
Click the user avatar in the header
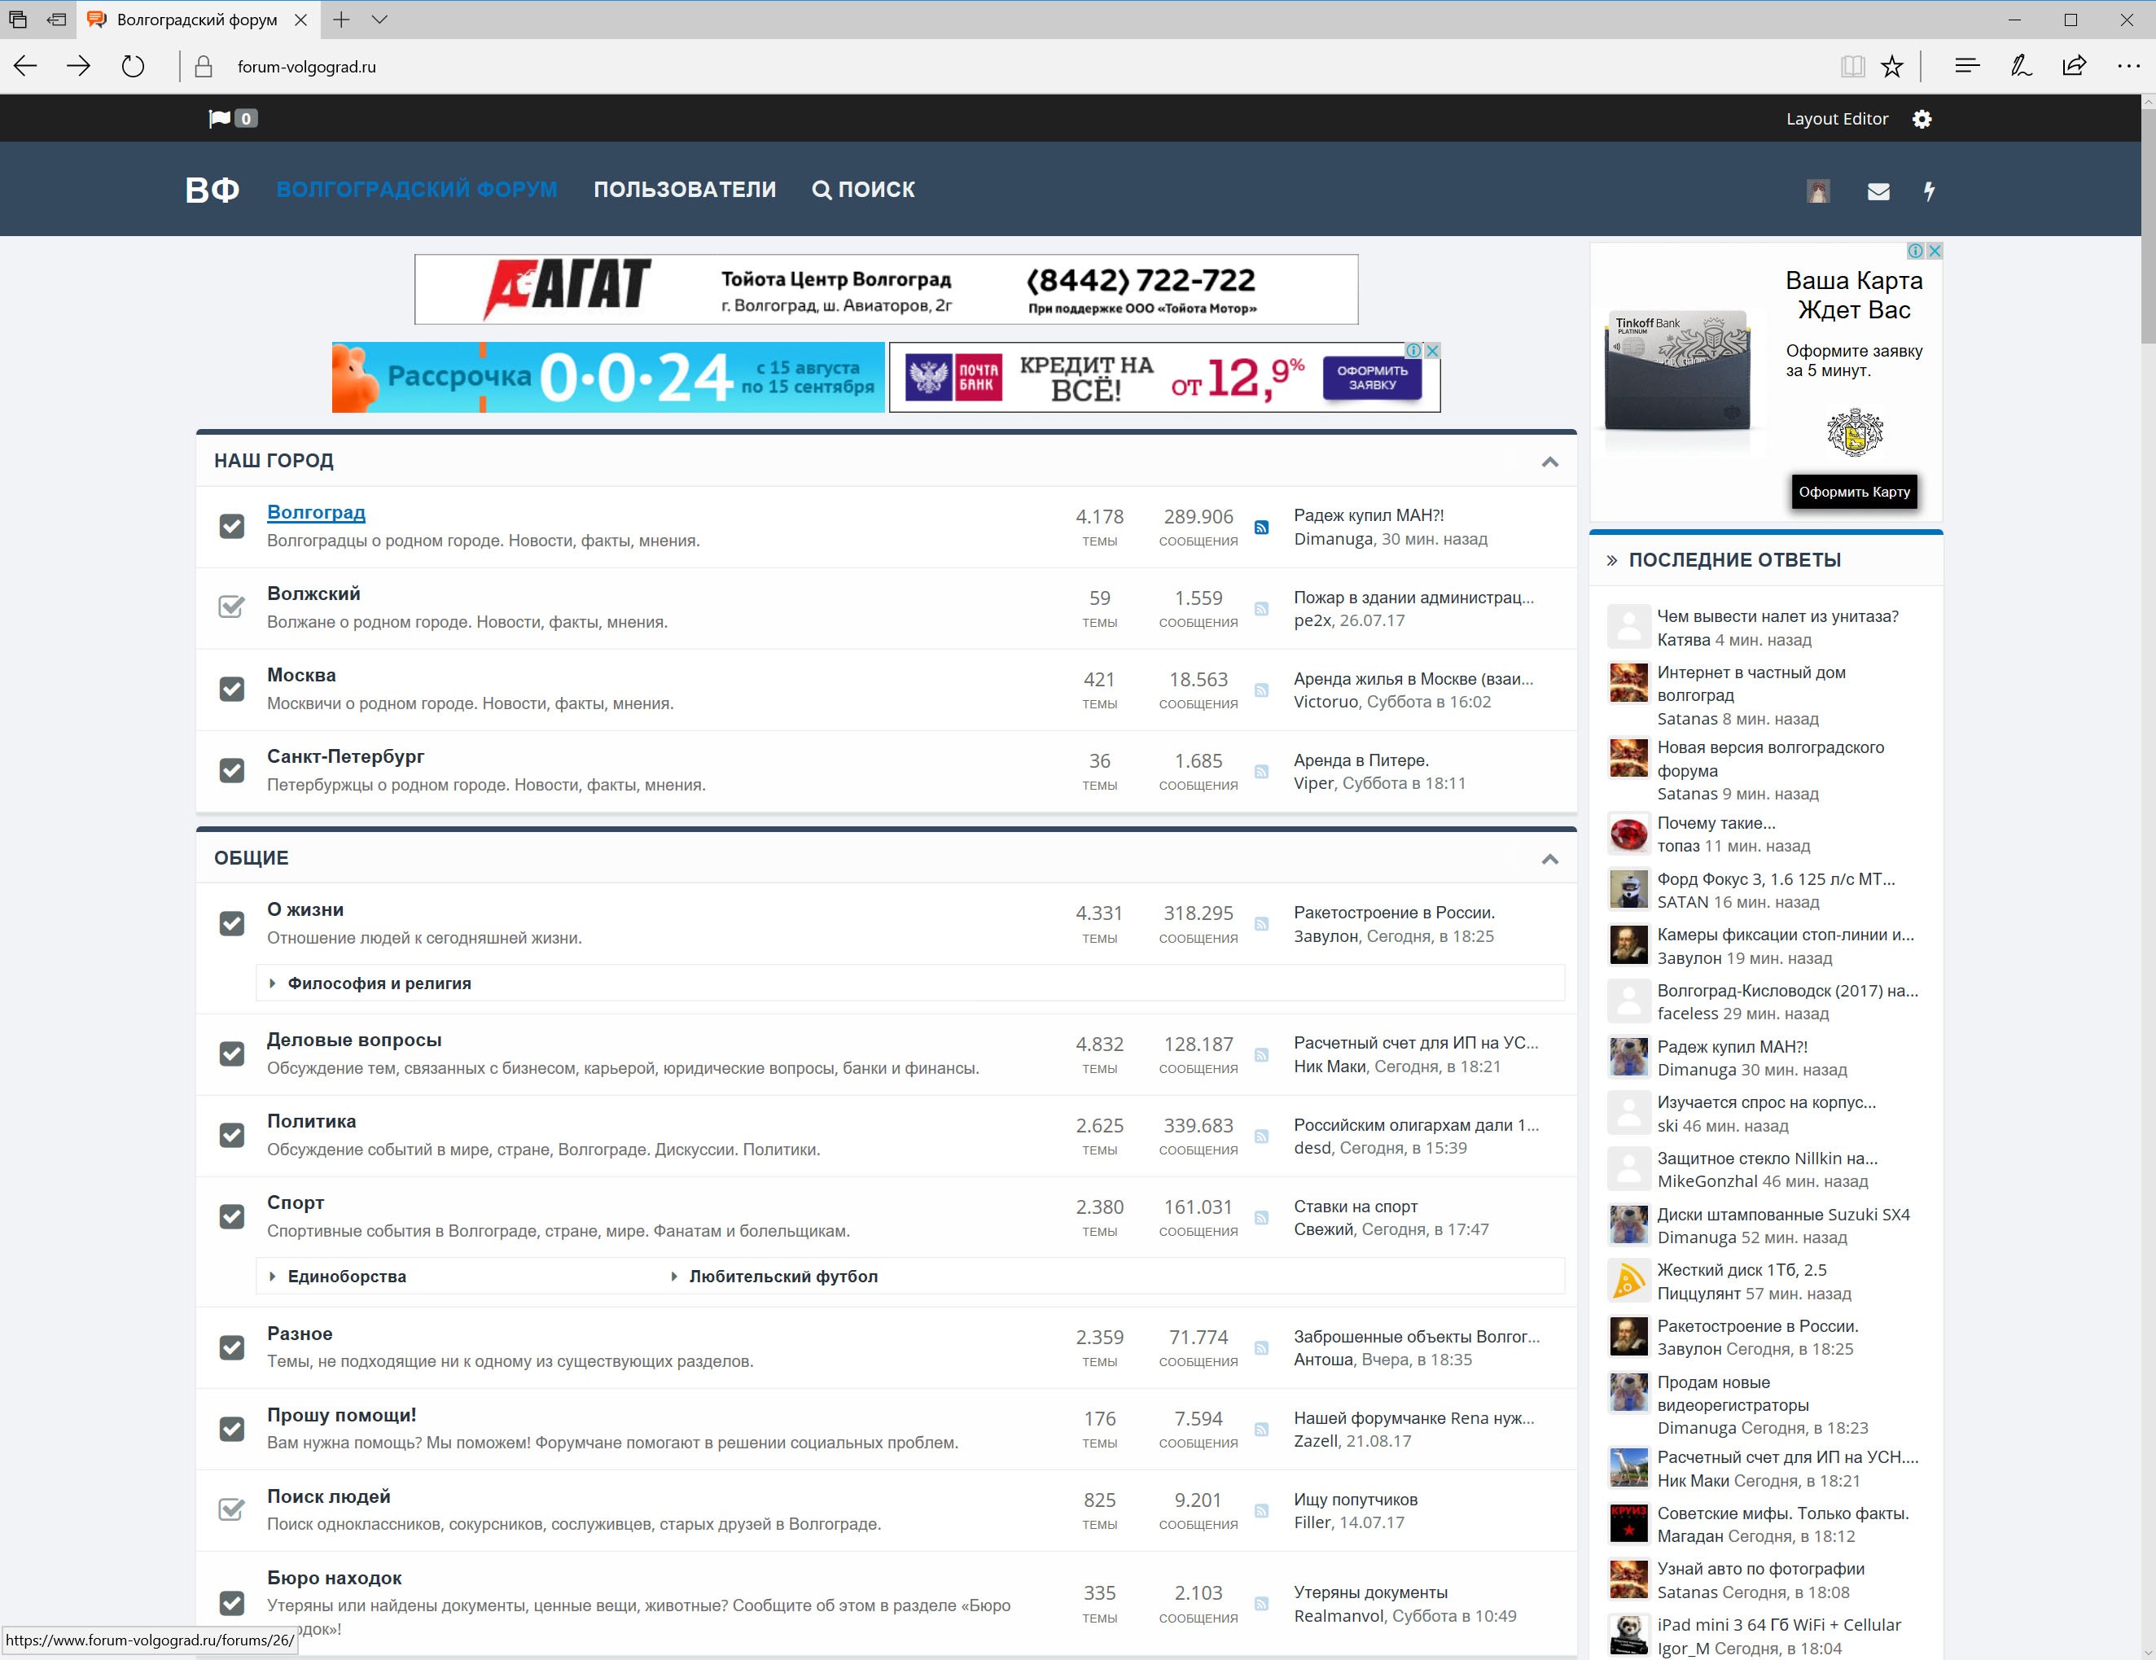pos(1817,191)
